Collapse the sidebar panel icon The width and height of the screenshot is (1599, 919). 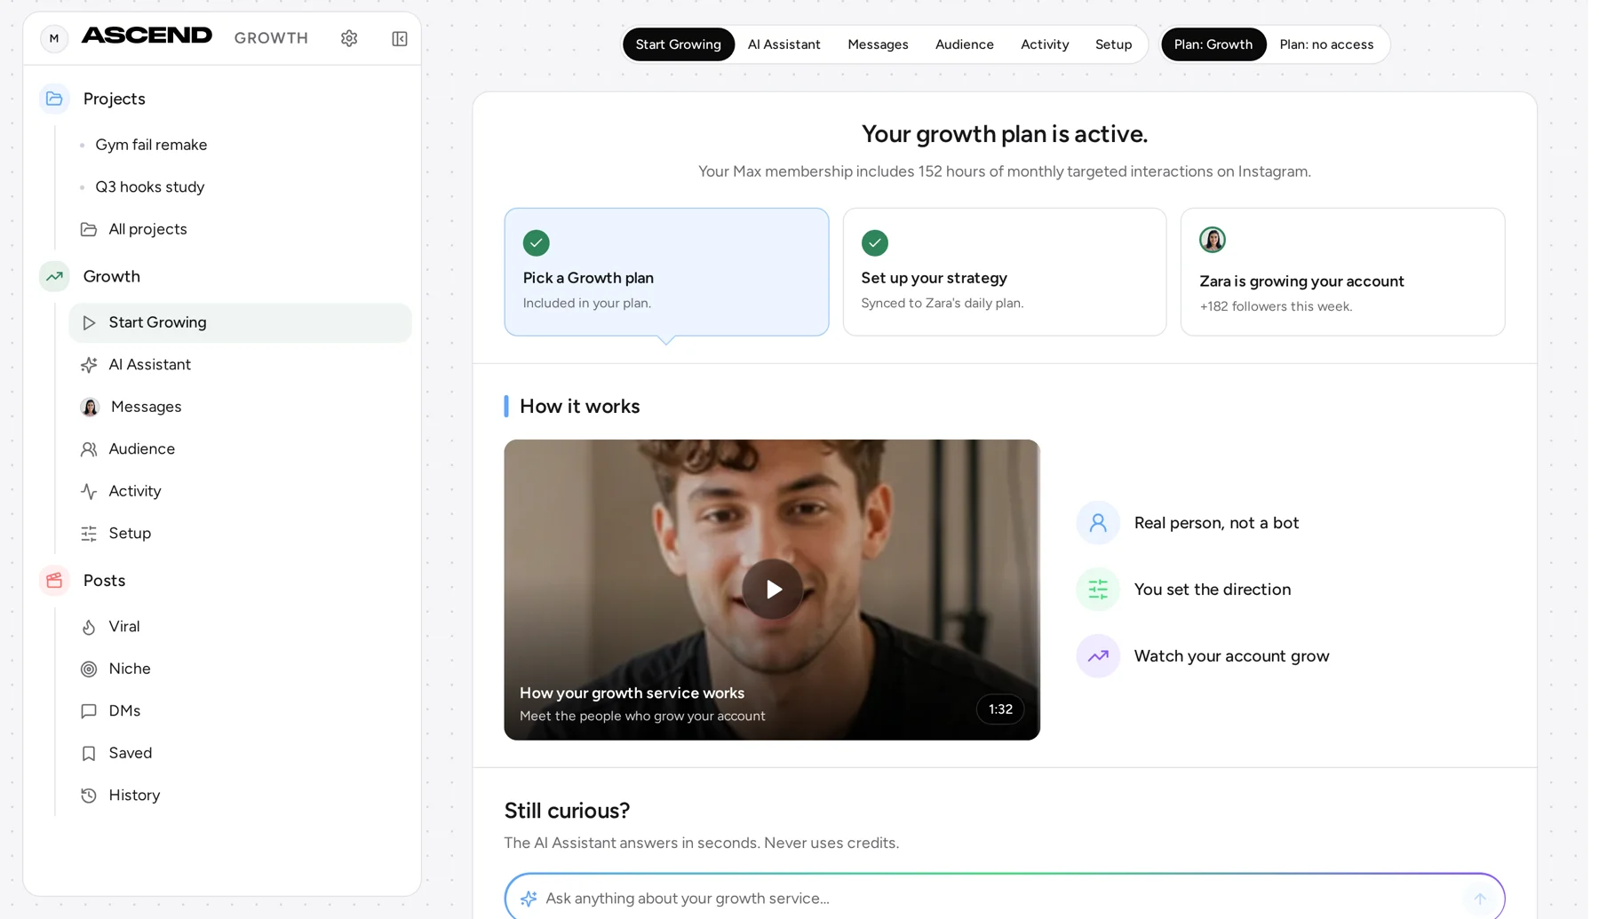400,38
